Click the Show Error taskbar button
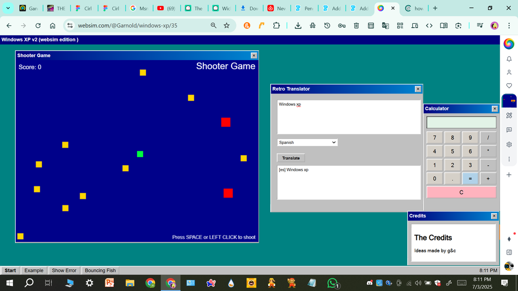The width and height of the screenshot is (518, 291). point(64,270)
